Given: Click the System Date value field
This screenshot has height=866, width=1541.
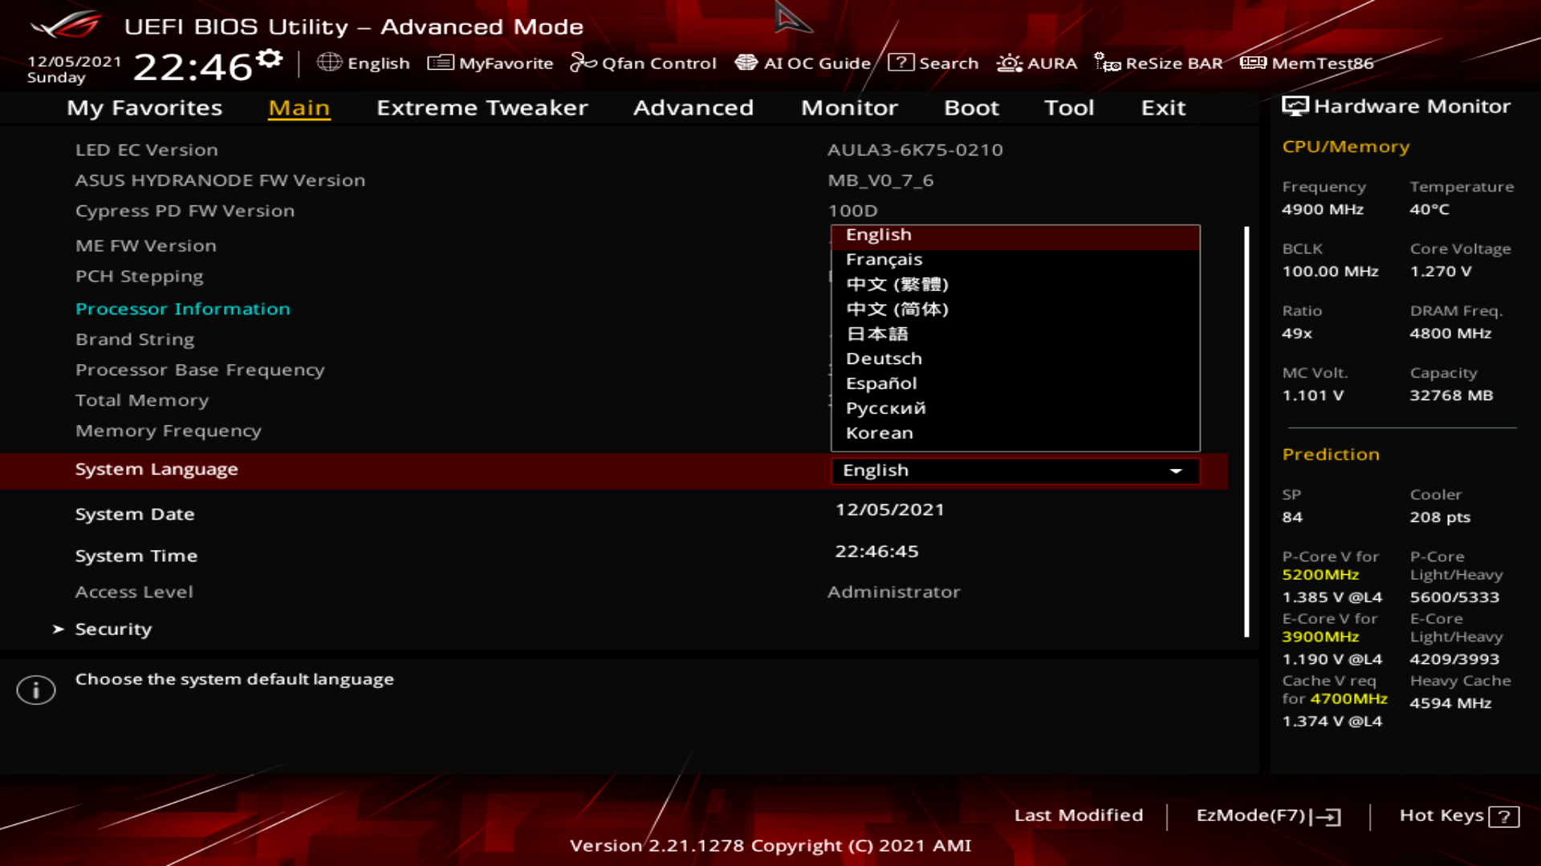Looking at the screenshot, I should click(889, 510).
